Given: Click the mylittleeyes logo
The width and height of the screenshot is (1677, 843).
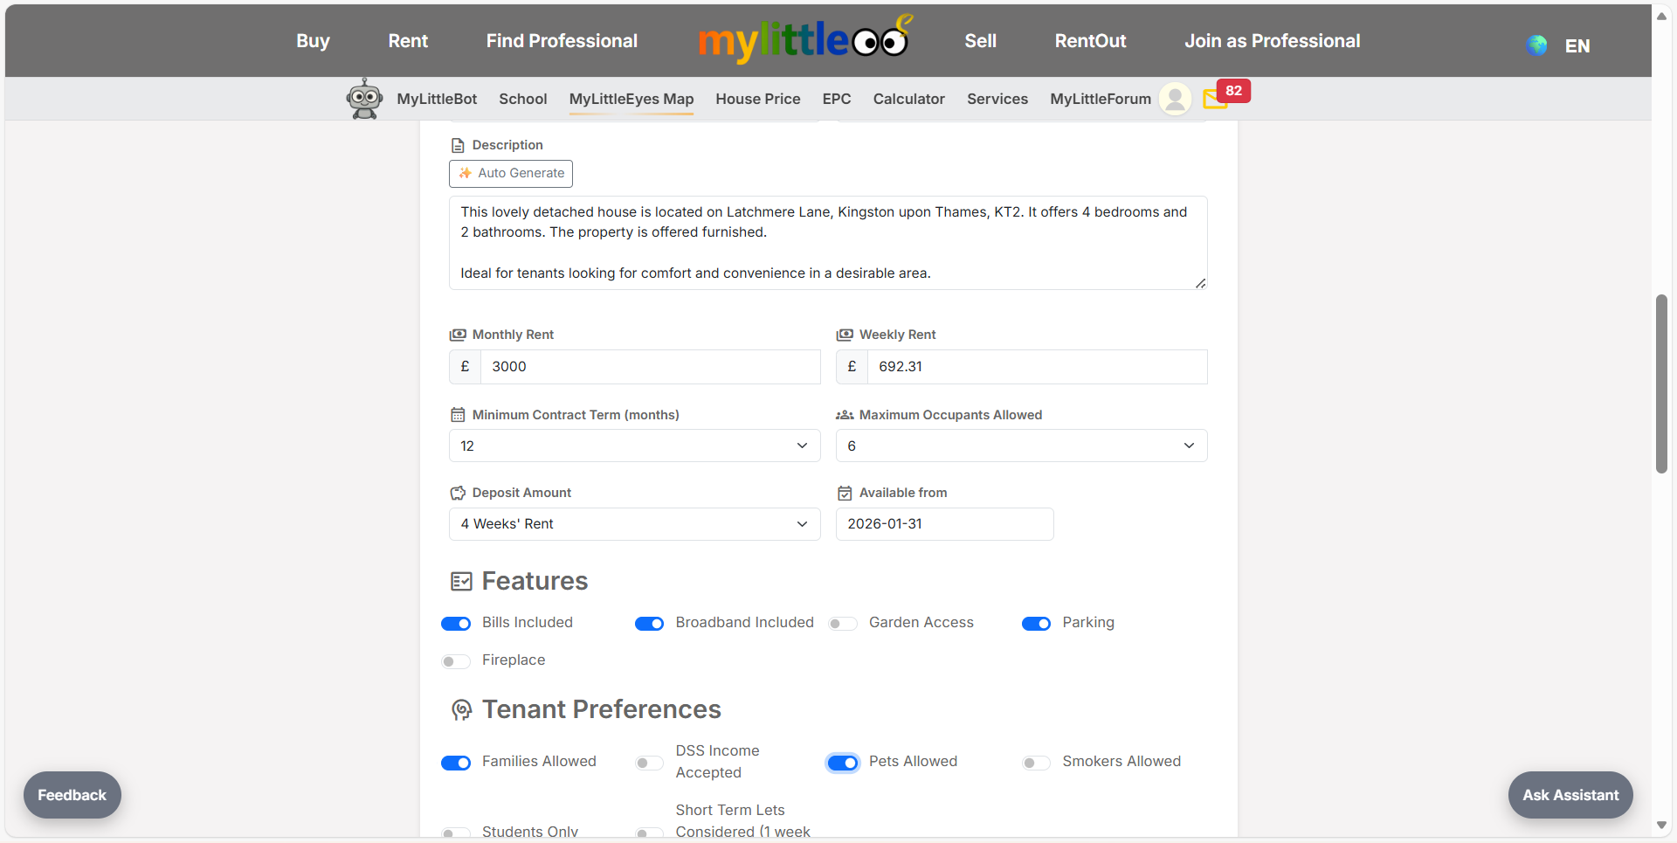Looking at the screenshot, I should pos(804,40).
